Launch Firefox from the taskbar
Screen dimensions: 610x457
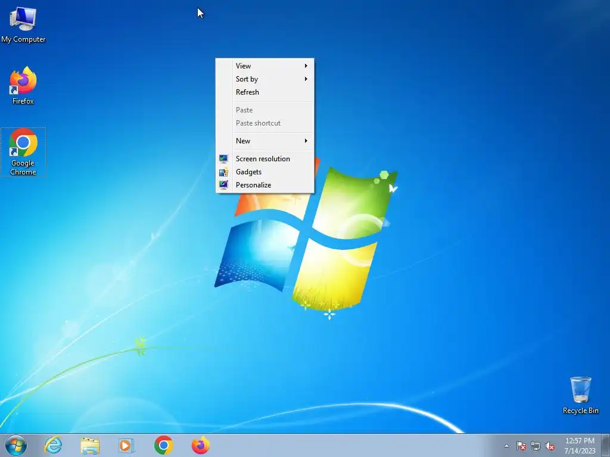coord(201,445)
